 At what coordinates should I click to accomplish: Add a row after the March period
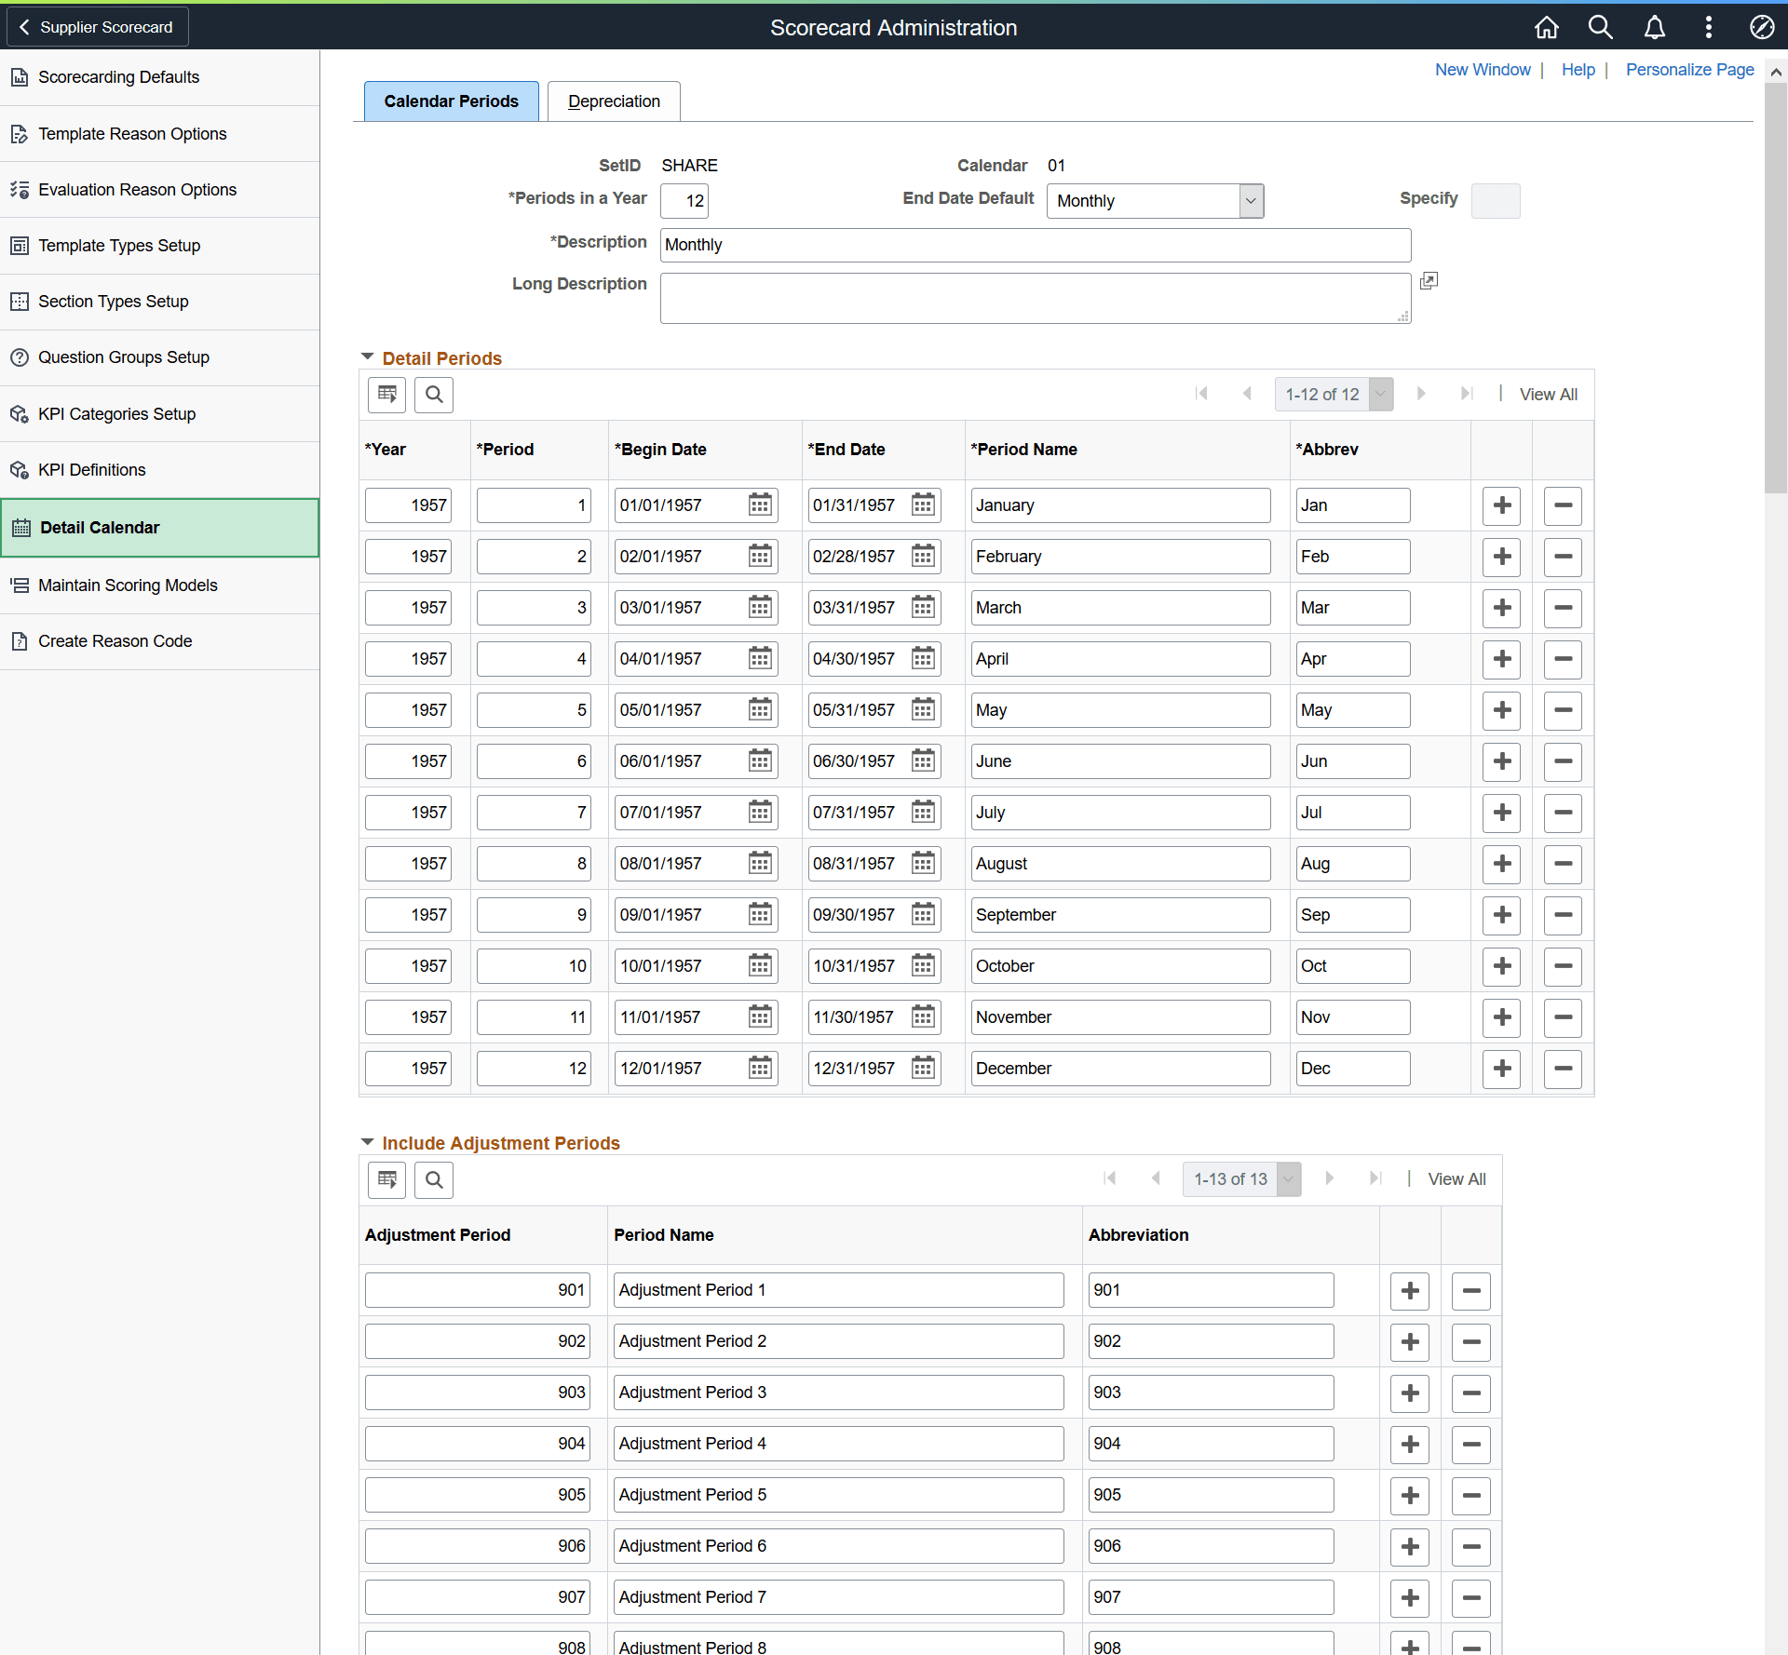1501,608
